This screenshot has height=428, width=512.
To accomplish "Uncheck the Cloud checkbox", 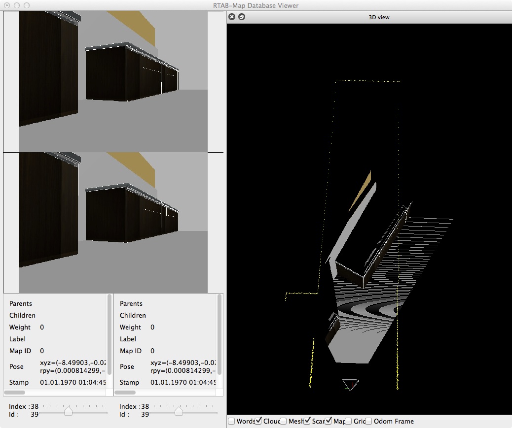I will click(x=259, y=421).
